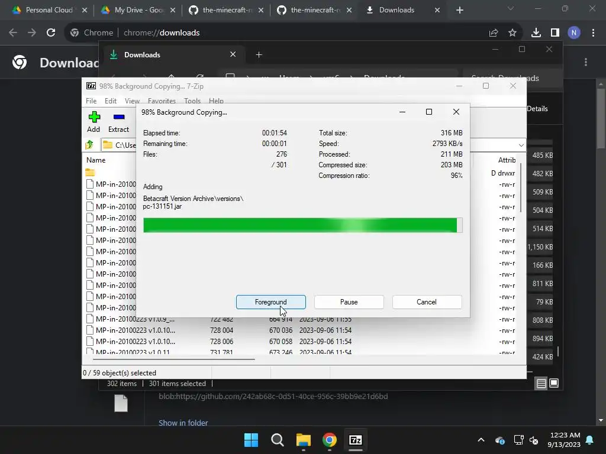The image size is (606, 454).
Task: Click the 7-Zip Extract toolbar icon
Action: tap(118, 122)
